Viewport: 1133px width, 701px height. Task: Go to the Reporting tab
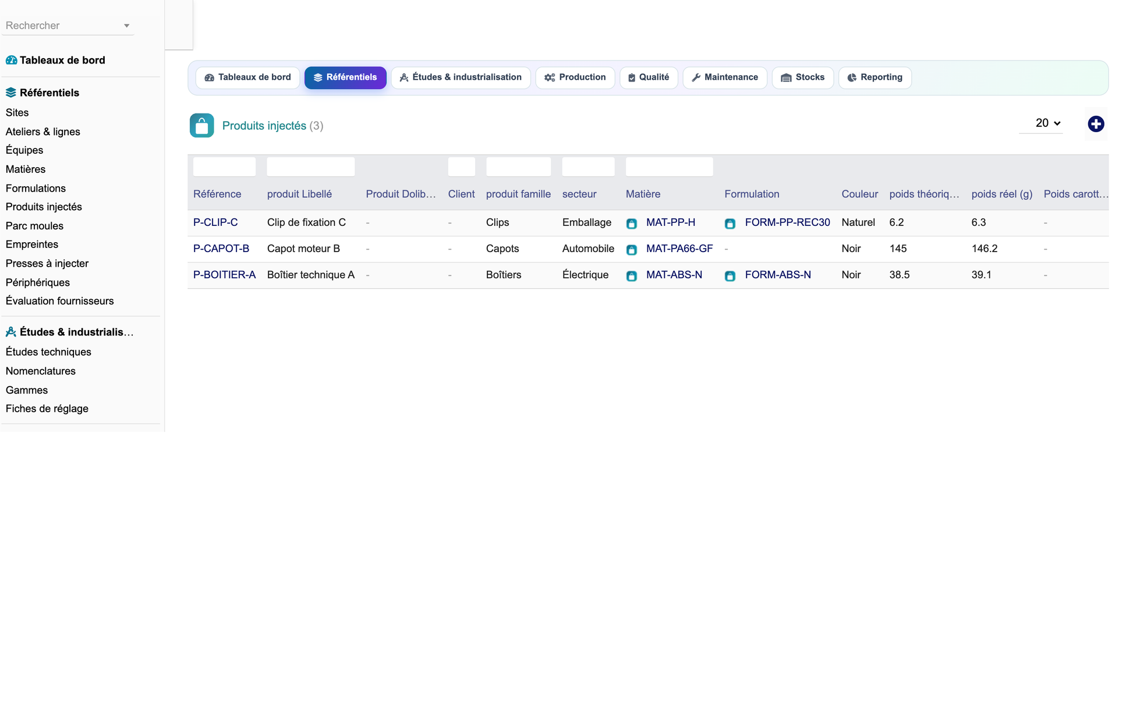point(875,77)
